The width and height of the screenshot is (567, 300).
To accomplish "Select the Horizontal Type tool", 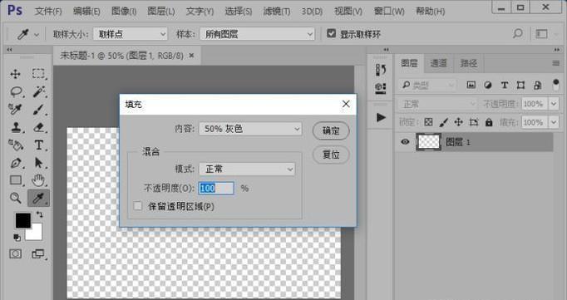I will [x=39, y=145].
